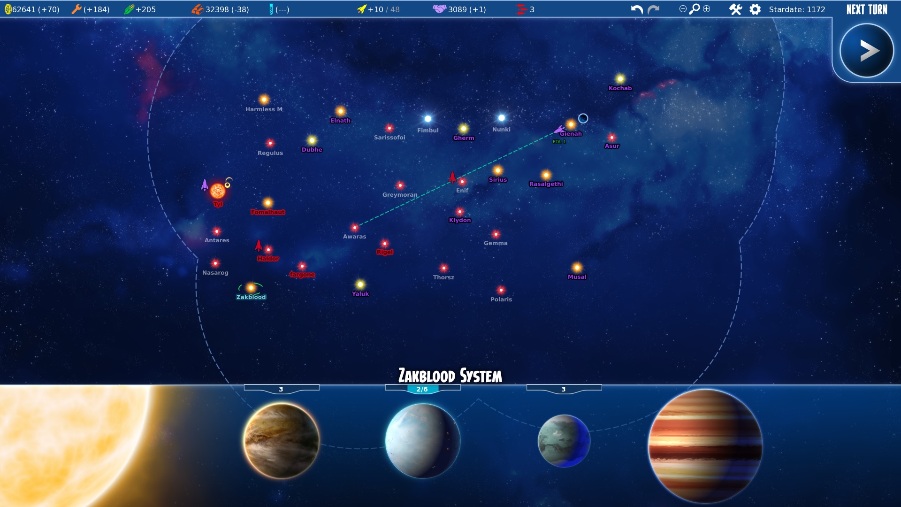The width and height of the screenshot is (901, 507).
Task: Zoom in with the plus magnifier icon
Action: coord(707,9)
